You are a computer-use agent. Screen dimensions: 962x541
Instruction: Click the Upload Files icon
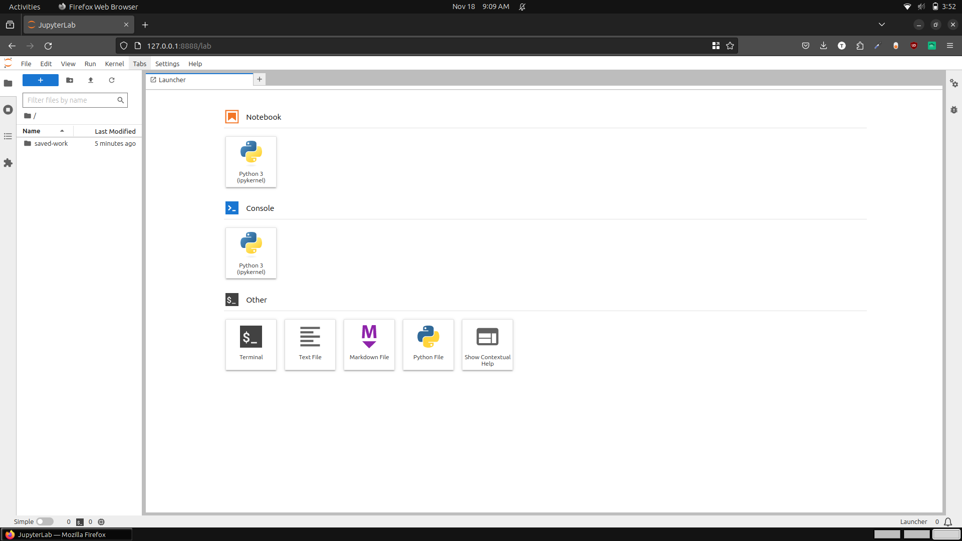[91, 80]
